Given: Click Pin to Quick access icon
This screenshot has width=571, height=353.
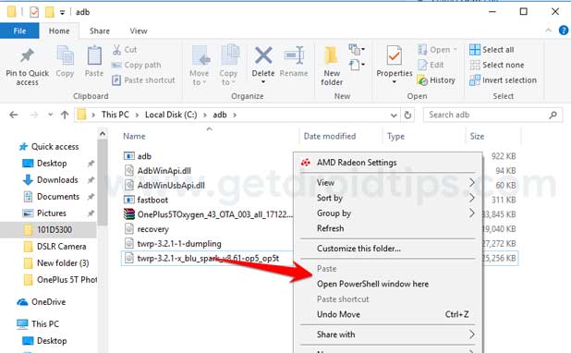Looking at the screenshot, I should click(x=27, y=55).
